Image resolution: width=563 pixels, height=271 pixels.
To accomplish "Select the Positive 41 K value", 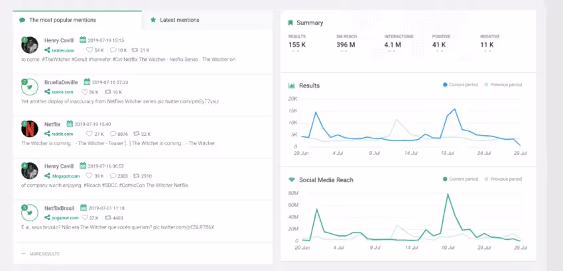I will [x=439, y=45].
